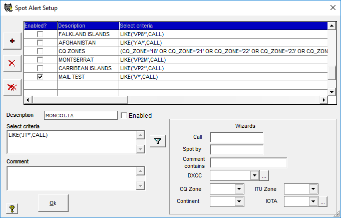Expand the Continent dropdown

238,201
